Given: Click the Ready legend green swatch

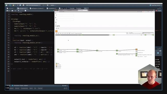Looking at the screenshot, I should (57, 63).
